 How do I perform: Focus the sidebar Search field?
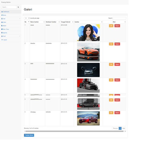click(9, 7)
